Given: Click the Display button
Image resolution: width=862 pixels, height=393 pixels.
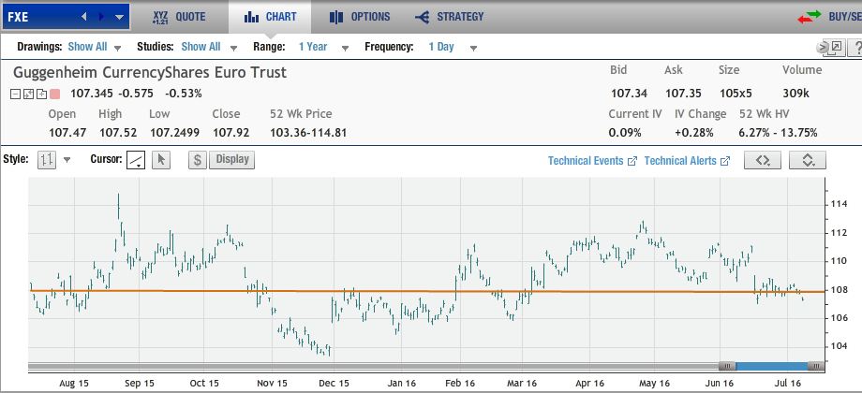Looking at the screenshot, I should tap(232, 160).
